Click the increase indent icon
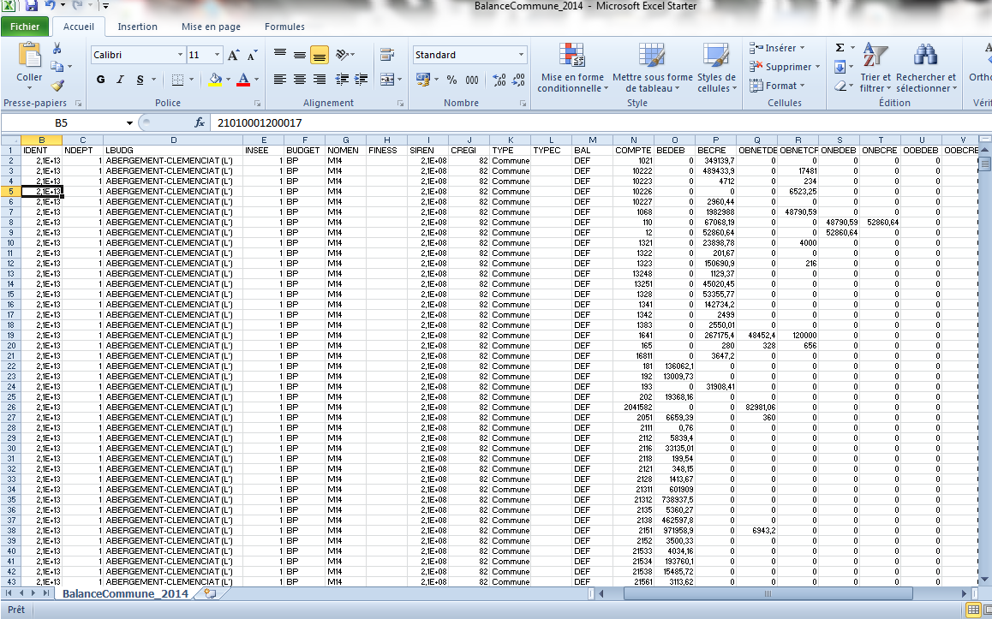Screen dimensions: 992x619 (362, 80)
